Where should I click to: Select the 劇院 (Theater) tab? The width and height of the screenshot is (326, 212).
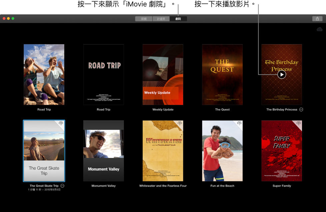(x=178, y=19)
